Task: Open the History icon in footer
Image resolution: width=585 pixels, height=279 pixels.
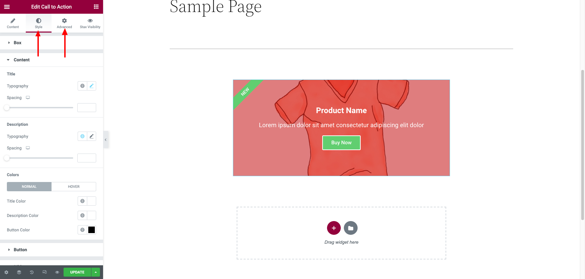Action: click(32, 272)
